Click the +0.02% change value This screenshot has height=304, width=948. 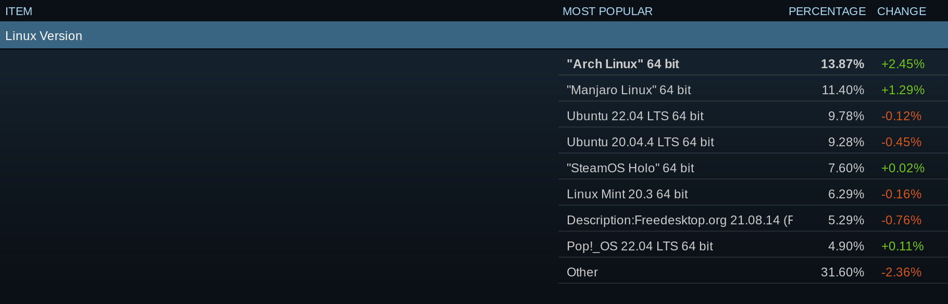tap(903, 168)
